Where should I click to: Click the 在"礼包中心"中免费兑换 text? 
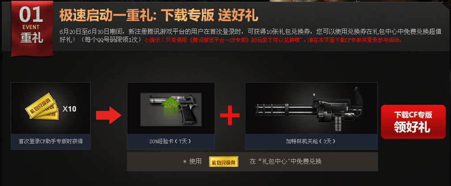(x=285, y=161)
